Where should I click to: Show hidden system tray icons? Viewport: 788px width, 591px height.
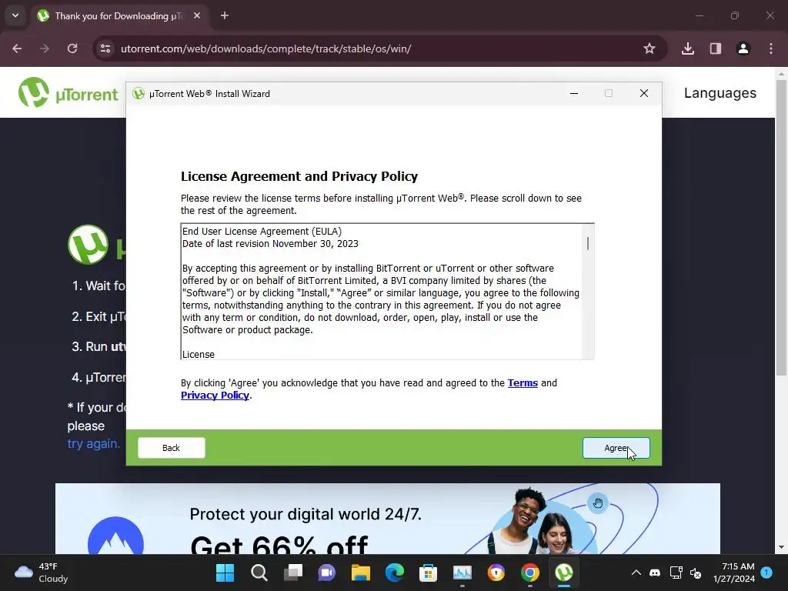(636, 573)
